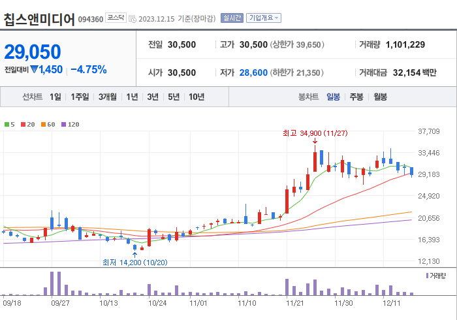
Task: Open the 기업개요 dropdown
Action: point(264,18)
